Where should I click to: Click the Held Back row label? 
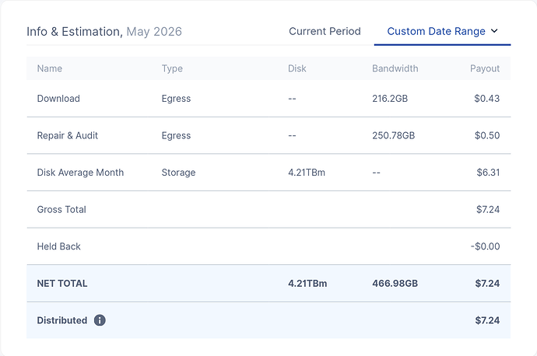click(59, 246)
